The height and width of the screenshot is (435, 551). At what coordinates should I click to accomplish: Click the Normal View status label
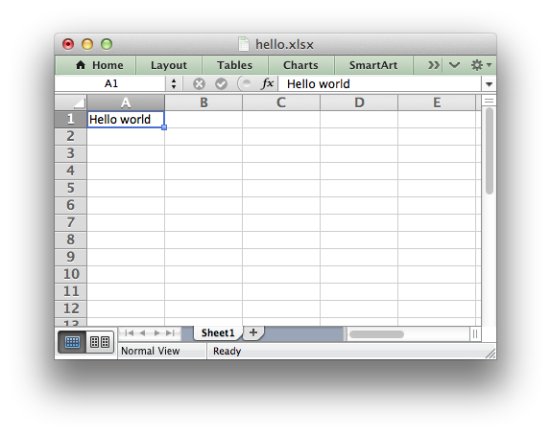click(x=151, y=351)
